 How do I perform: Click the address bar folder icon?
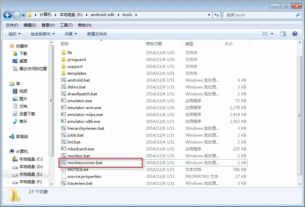(x=29, y=15)
